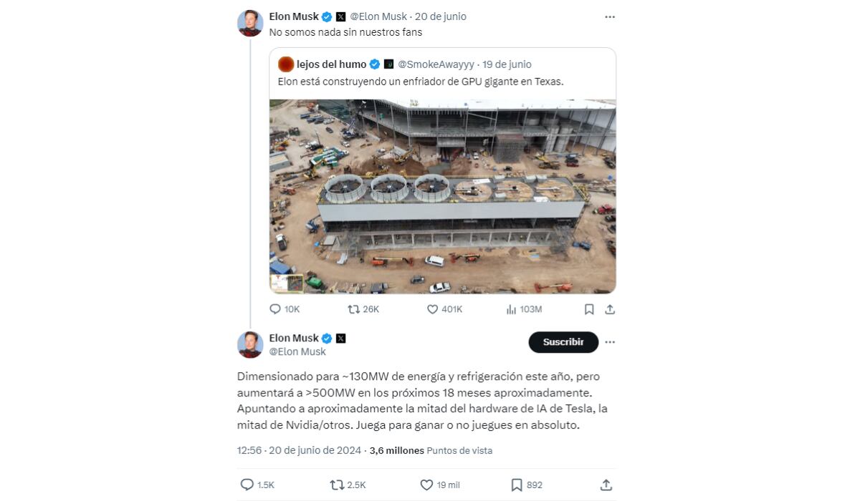Reply to the main post with 1.5K replies
This screenshot has width=860, height=501.
tap(247, 485)
